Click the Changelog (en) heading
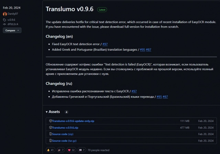This screenshot has width=220, height=154. point(59,37)
